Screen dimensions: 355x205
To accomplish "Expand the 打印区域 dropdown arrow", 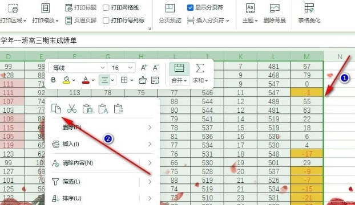I will coord(25,20).
